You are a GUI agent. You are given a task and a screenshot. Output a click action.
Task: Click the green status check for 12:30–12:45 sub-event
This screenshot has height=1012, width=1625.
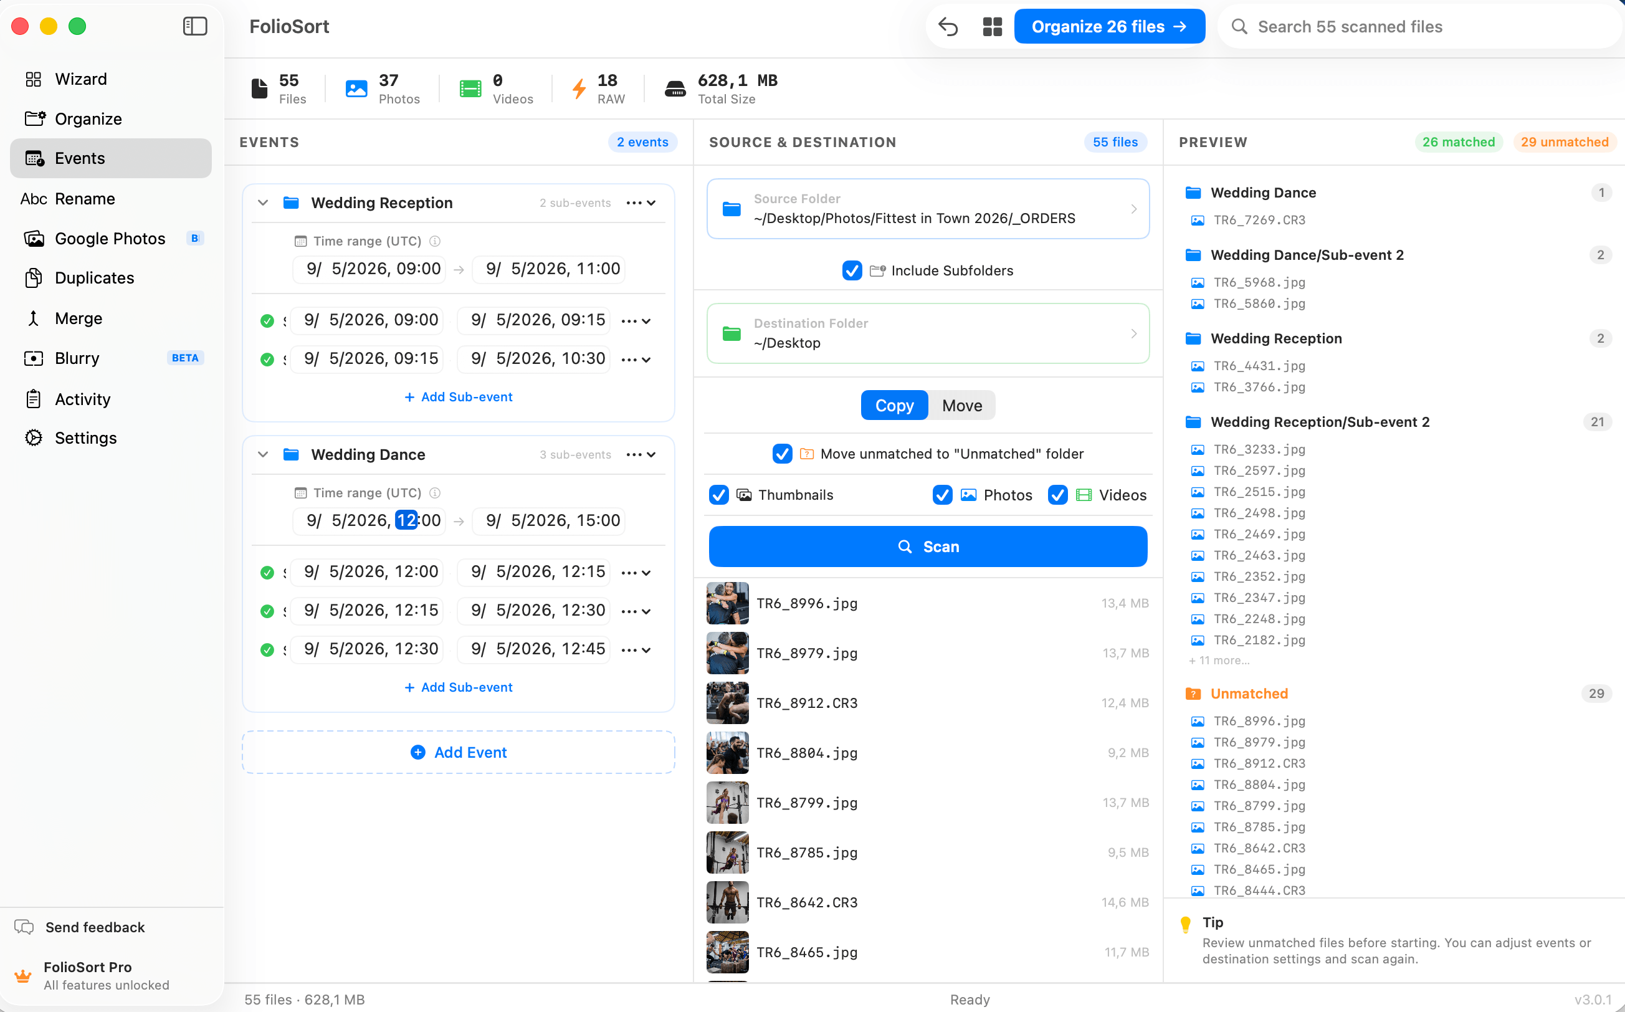pyautogui.click(x=267, y=650)
